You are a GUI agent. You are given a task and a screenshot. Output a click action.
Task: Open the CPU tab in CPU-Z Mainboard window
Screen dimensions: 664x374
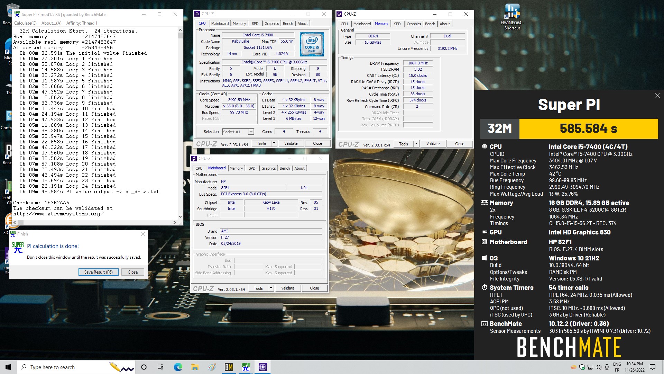click(x=199, y=168)
